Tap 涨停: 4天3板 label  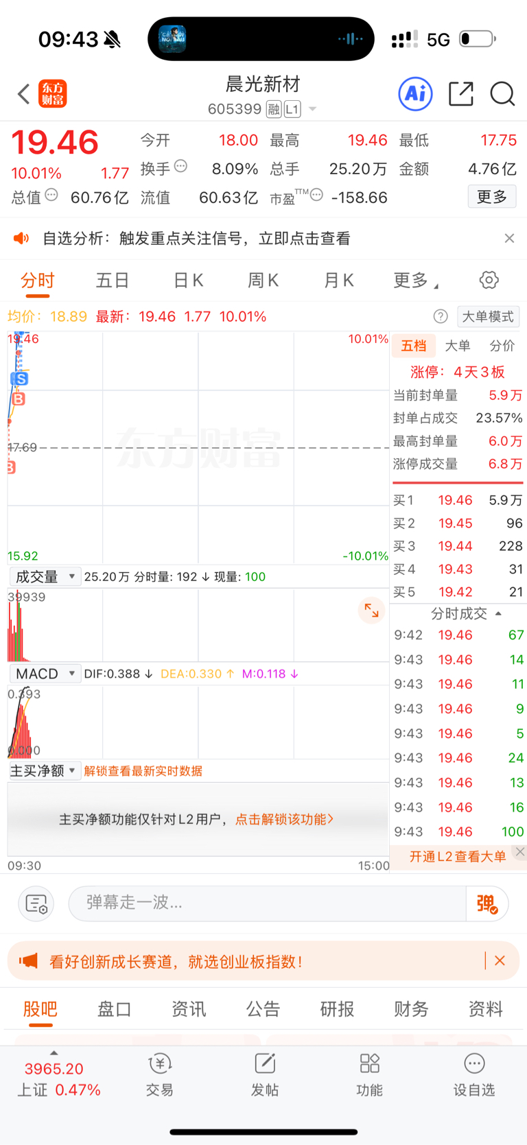coord(458,372)
